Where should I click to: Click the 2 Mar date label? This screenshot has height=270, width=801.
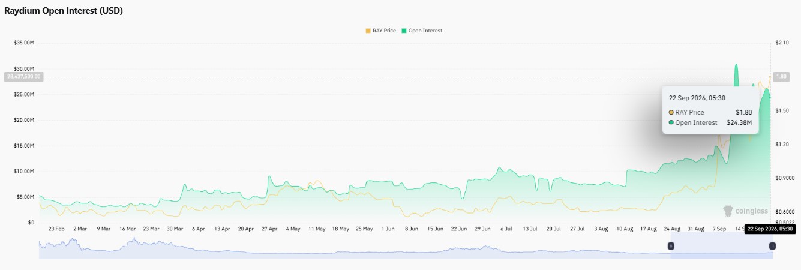(80, 229)
